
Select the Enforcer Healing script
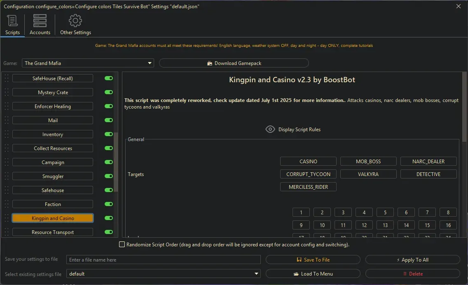(x=53, y=107)
